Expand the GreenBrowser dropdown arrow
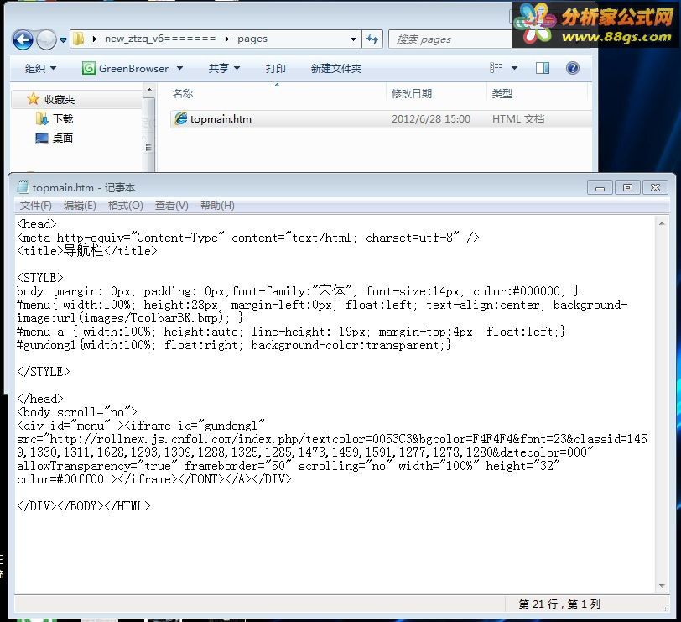The height and width of the screenshot is (622, 681). [x=179, y=68]
